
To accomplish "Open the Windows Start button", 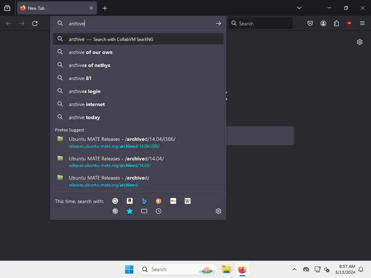I will [x=129, y=269].
